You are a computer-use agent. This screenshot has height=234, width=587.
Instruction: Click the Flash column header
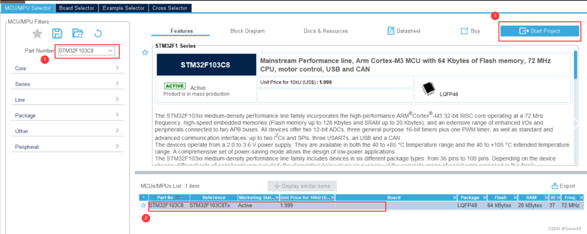pyautogui.click(x=500, y=197)
